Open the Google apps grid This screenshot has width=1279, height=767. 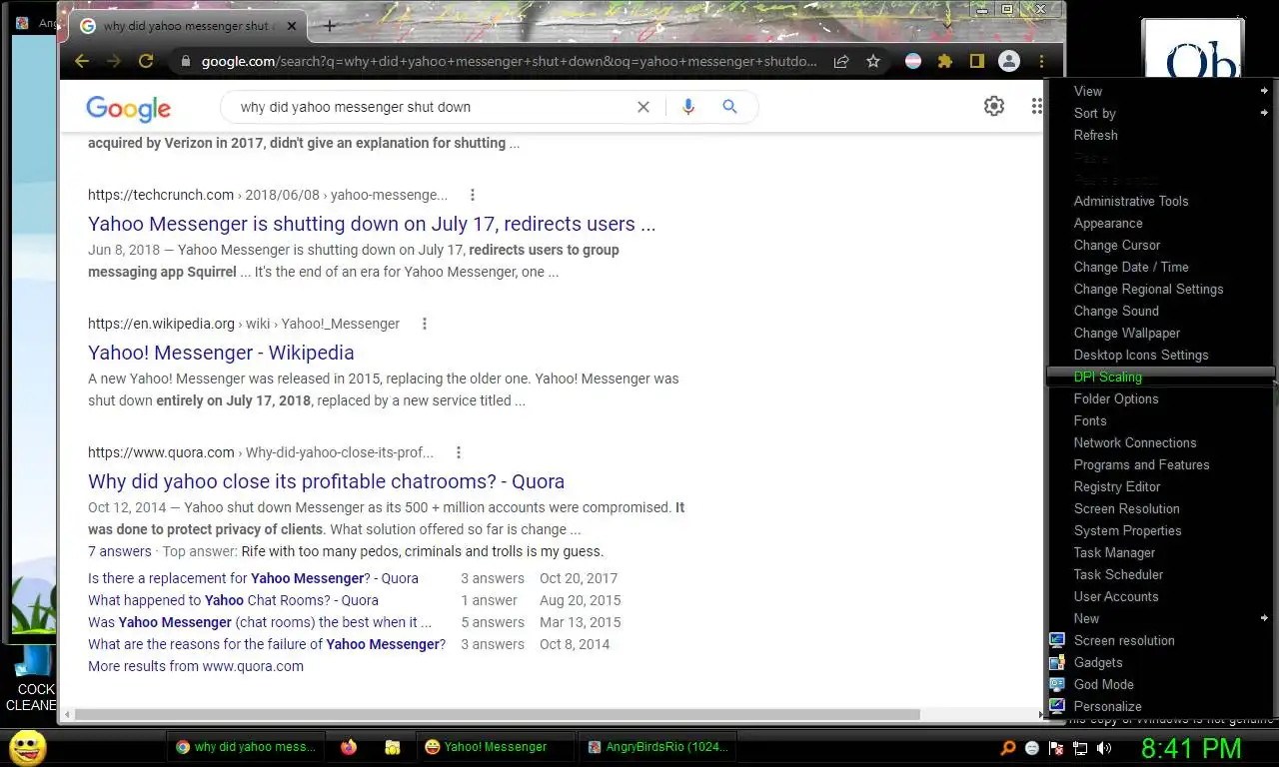pos(1037,106)
